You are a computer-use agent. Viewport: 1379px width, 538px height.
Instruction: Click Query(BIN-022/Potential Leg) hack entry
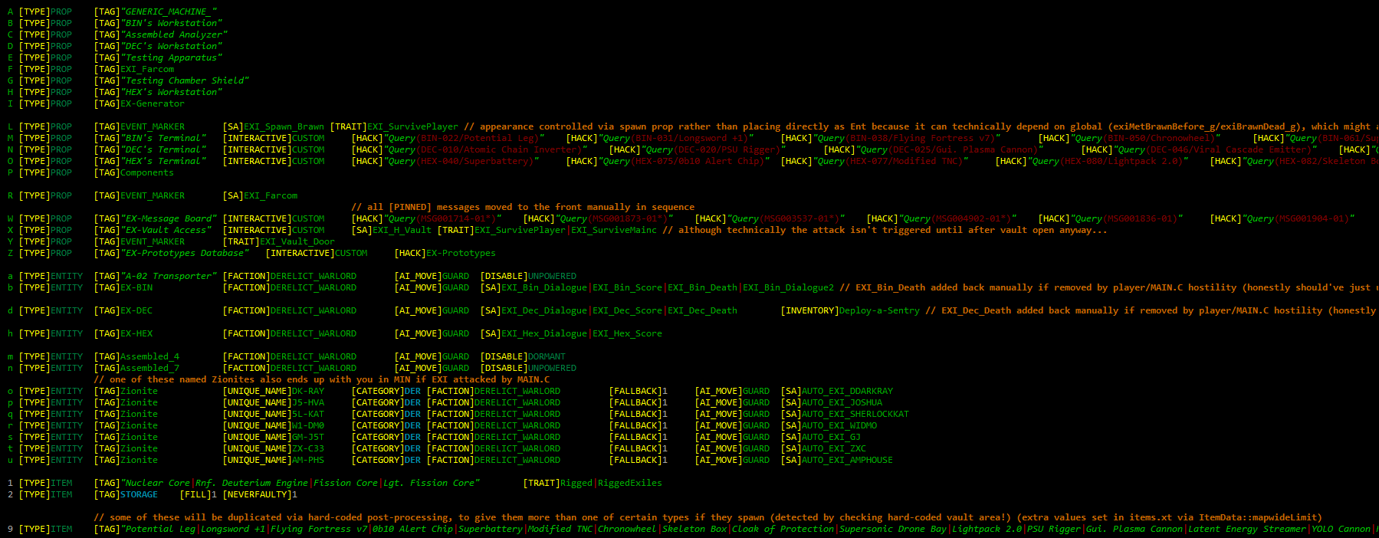click(464, 138)
